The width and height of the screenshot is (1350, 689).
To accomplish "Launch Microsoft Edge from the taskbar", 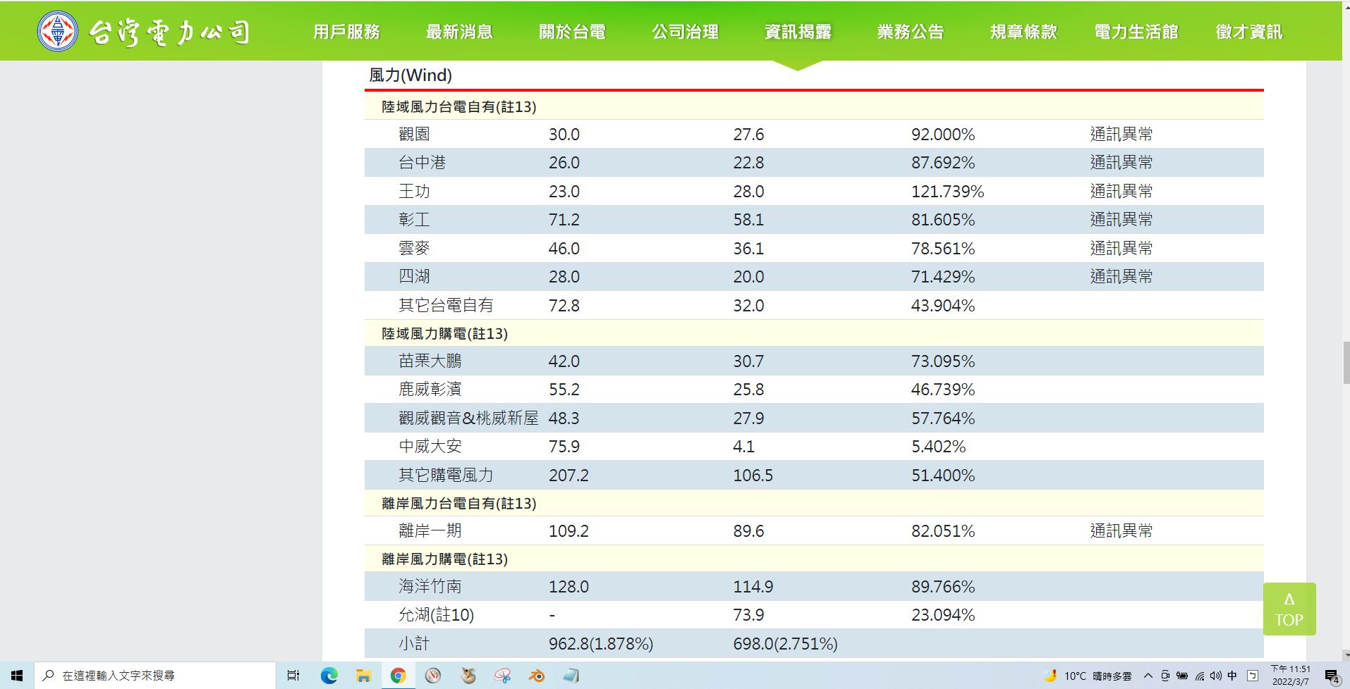I will tap(329, 676).
